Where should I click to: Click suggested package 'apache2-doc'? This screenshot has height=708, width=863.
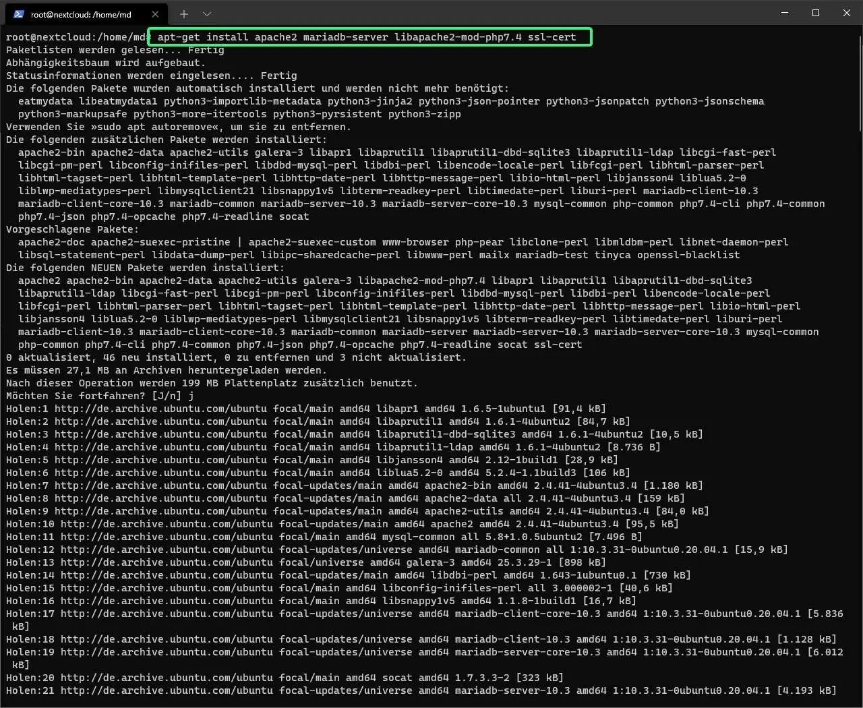[x=51, y=242]
